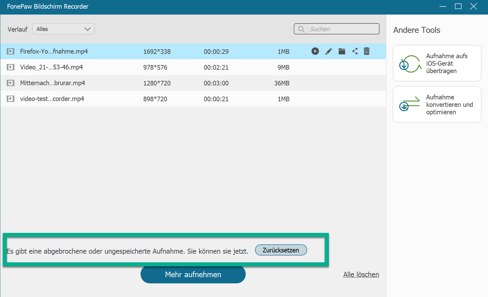Click video icon of video-test...corder.mp4 row
The height and width of the screenshot is (297, 488).
click(11, 99)
